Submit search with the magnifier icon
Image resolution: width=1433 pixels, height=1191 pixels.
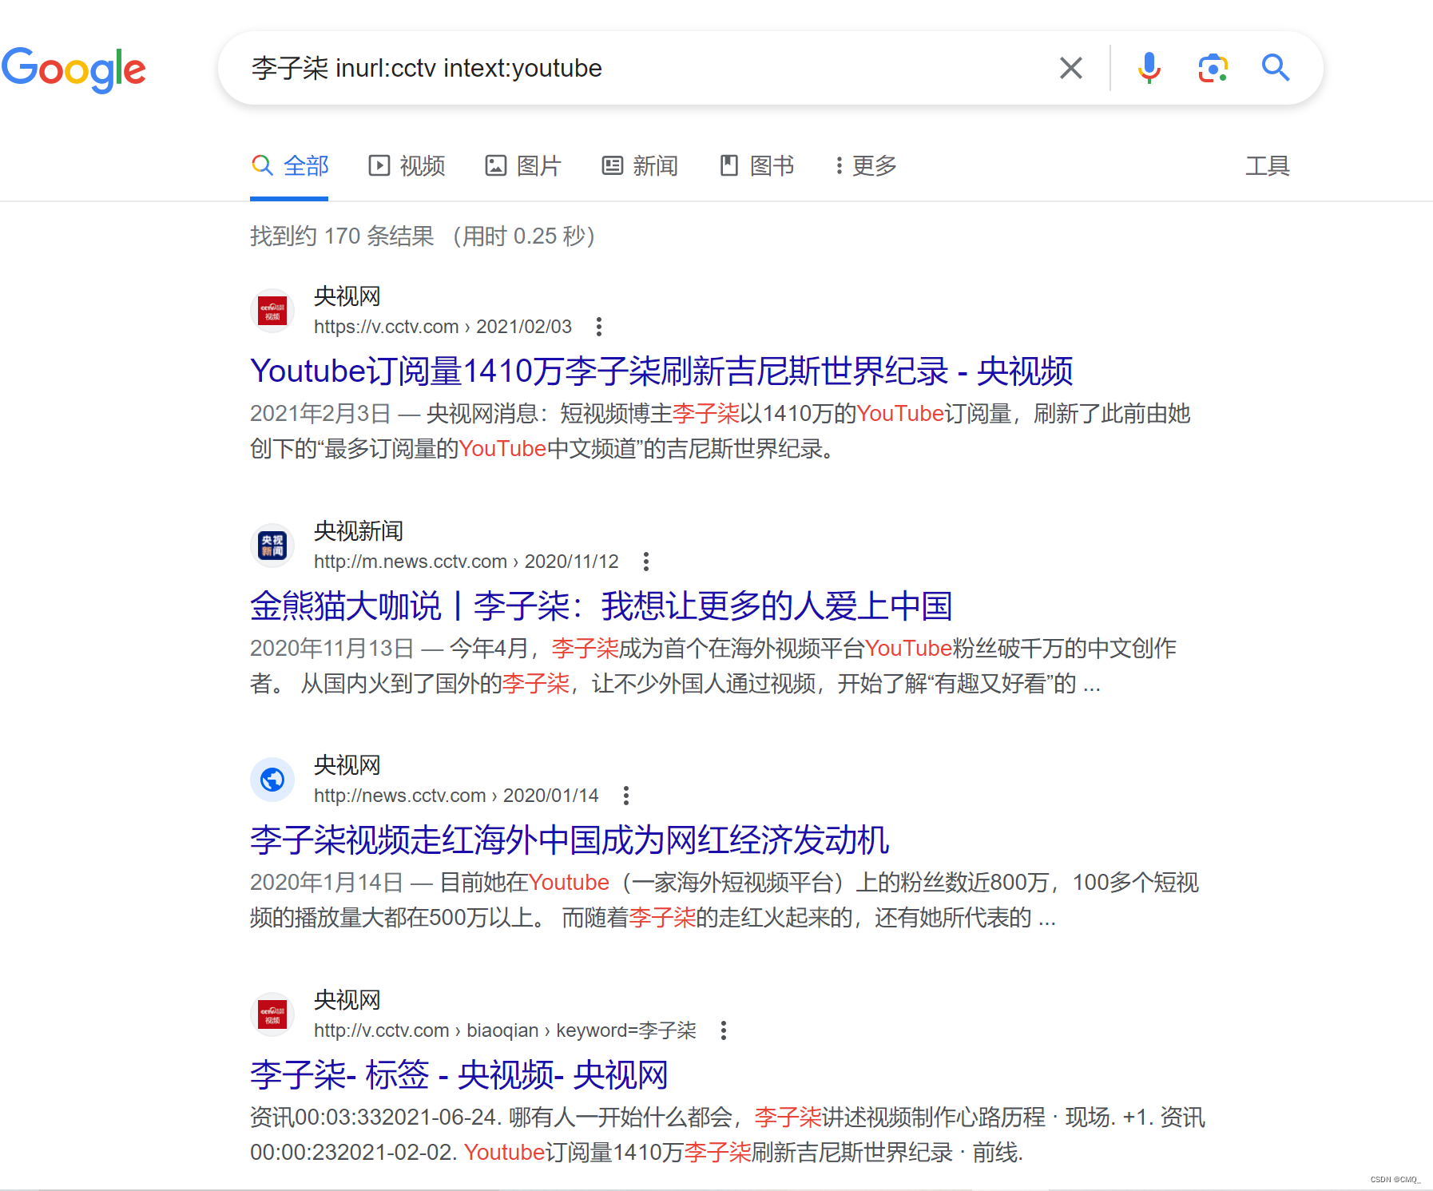pos(1276,68)
